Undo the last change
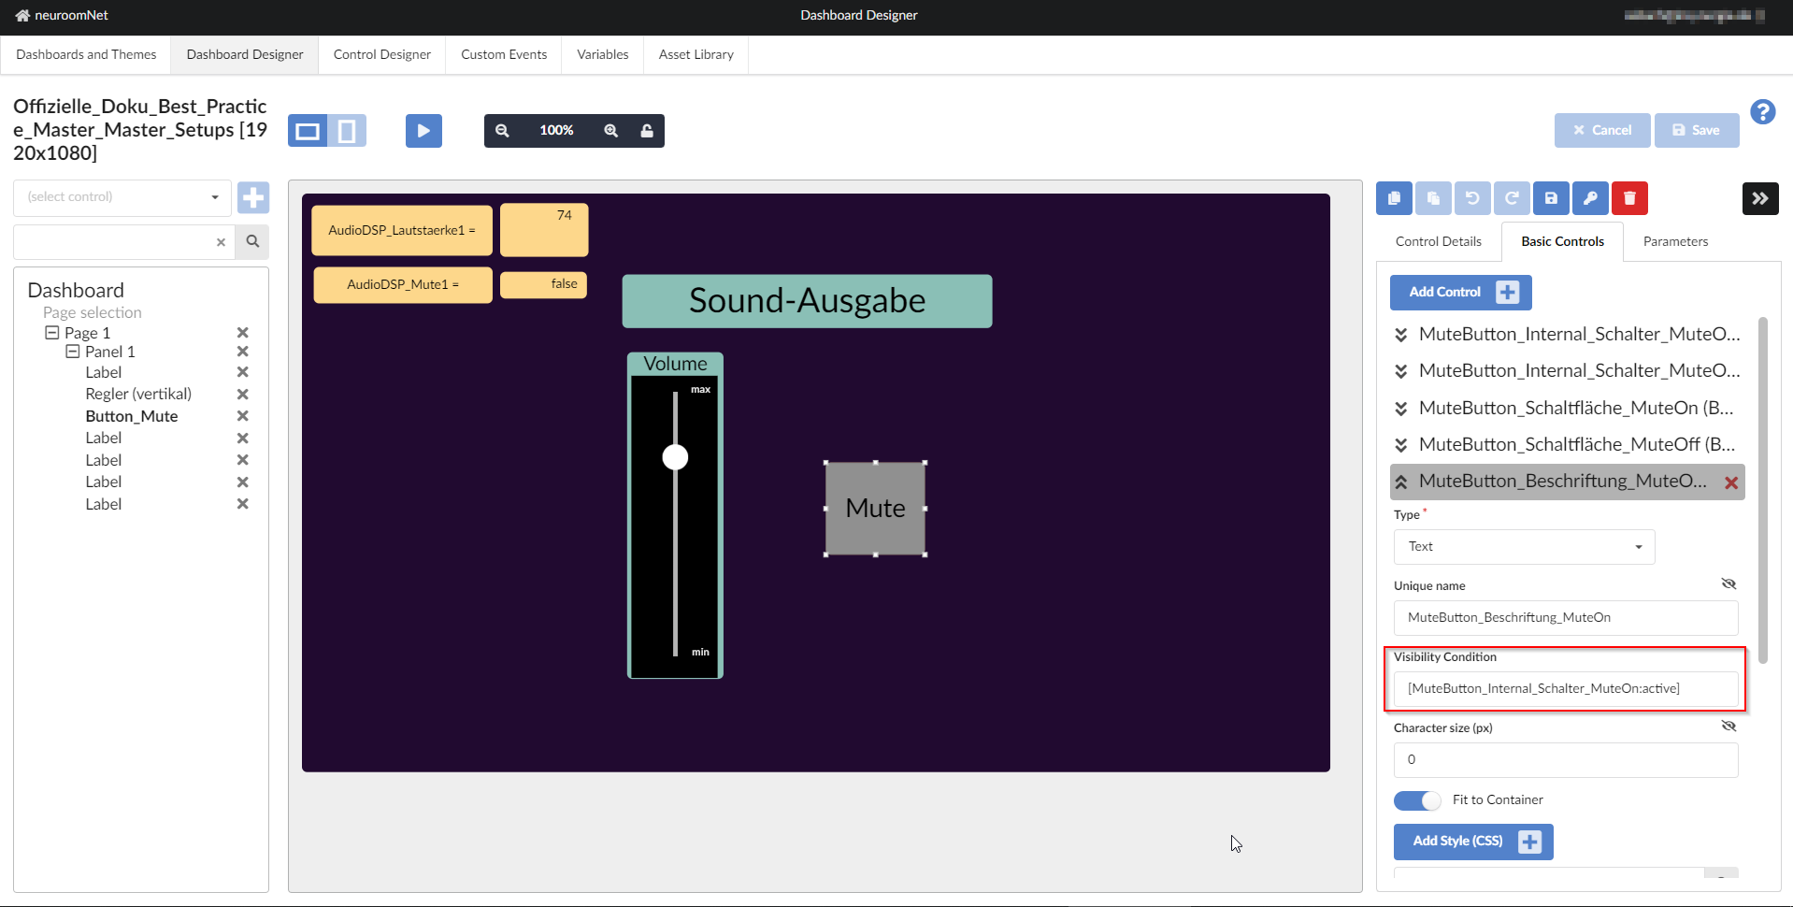Screen dimensions: 1793x907 [1472, 198]
